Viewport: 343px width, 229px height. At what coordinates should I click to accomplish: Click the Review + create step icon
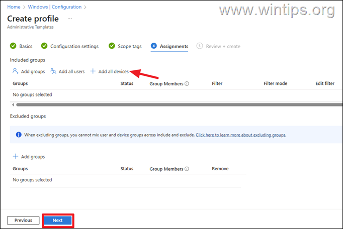200,46
